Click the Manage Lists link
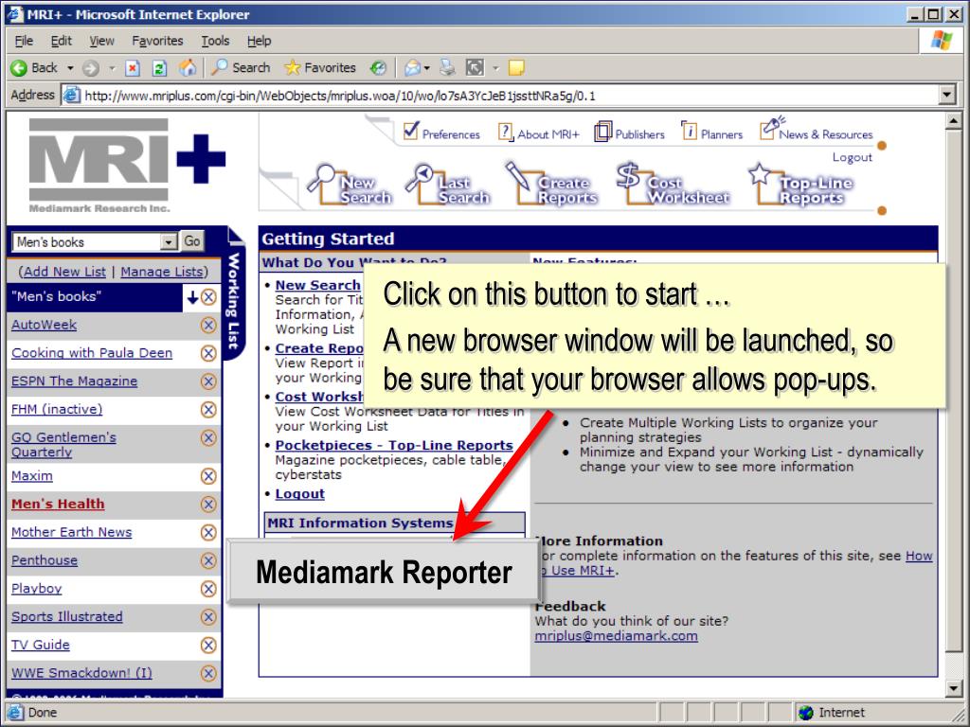Image resolution: width=970 pixels, height=727 pixels. pos(162,272)
